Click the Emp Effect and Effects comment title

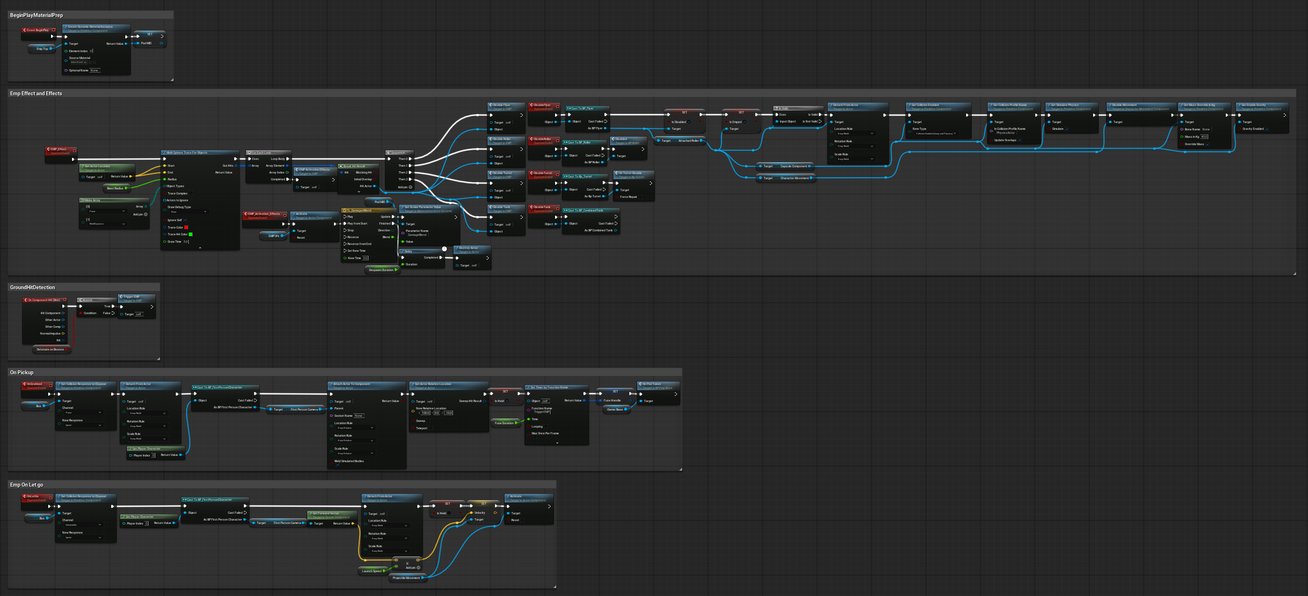pos(36,94)
